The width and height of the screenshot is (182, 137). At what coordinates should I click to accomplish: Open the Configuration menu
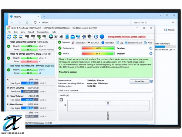pyautogui.click(x=43, y=32)
